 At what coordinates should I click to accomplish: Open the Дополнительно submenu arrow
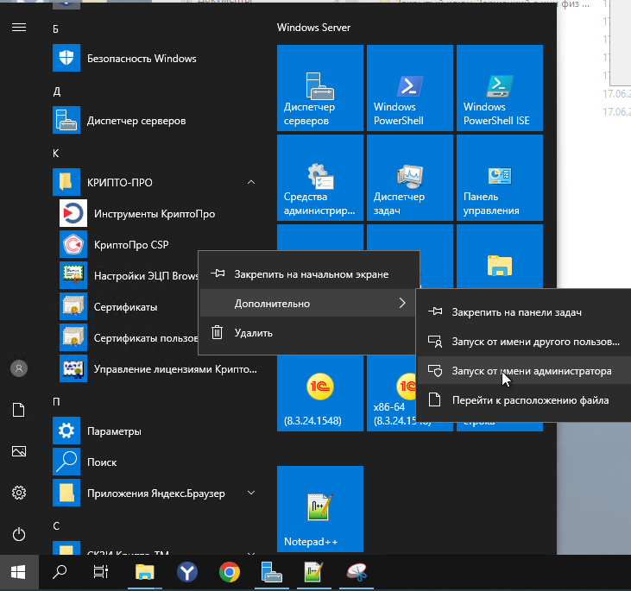(402, 304)
